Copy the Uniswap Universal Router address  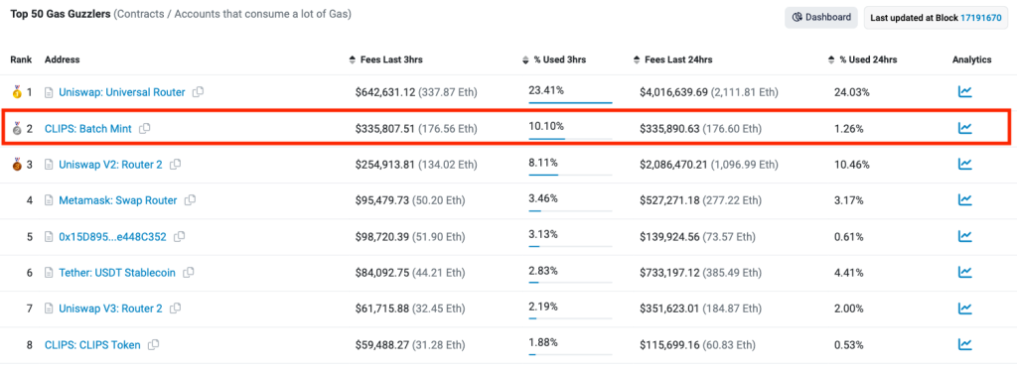click(199, 92)
